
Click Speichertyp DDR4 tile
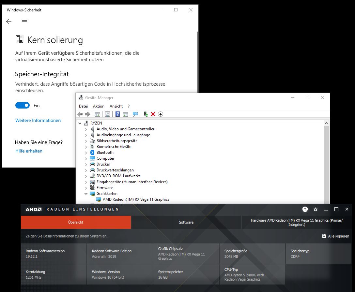click(x=318, y=254)
